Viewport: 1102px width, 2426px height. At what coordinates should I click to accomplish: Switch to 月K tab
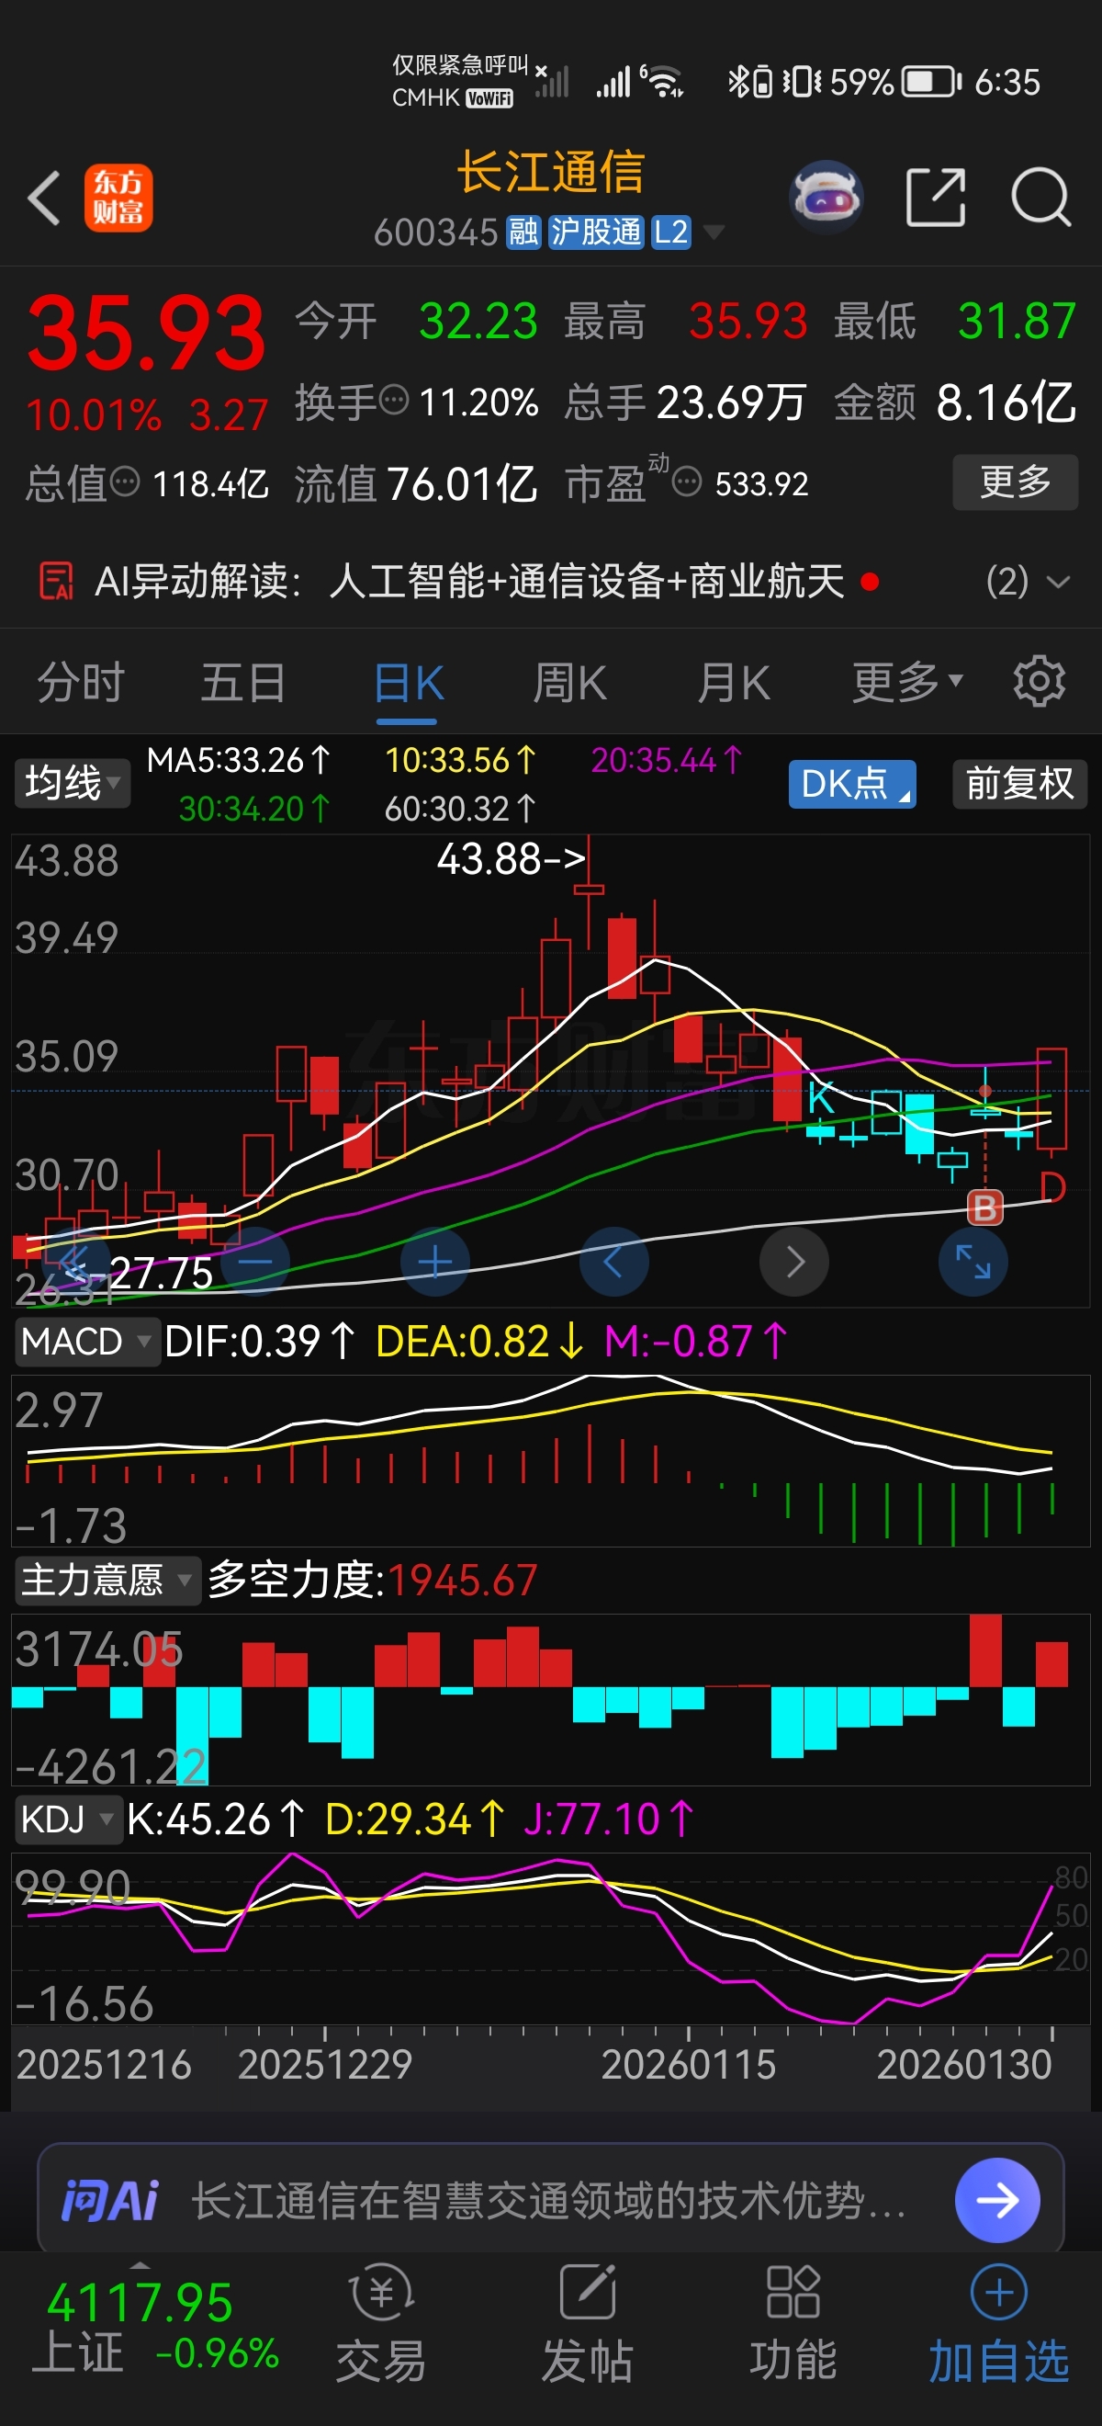(x=734, y=682)
